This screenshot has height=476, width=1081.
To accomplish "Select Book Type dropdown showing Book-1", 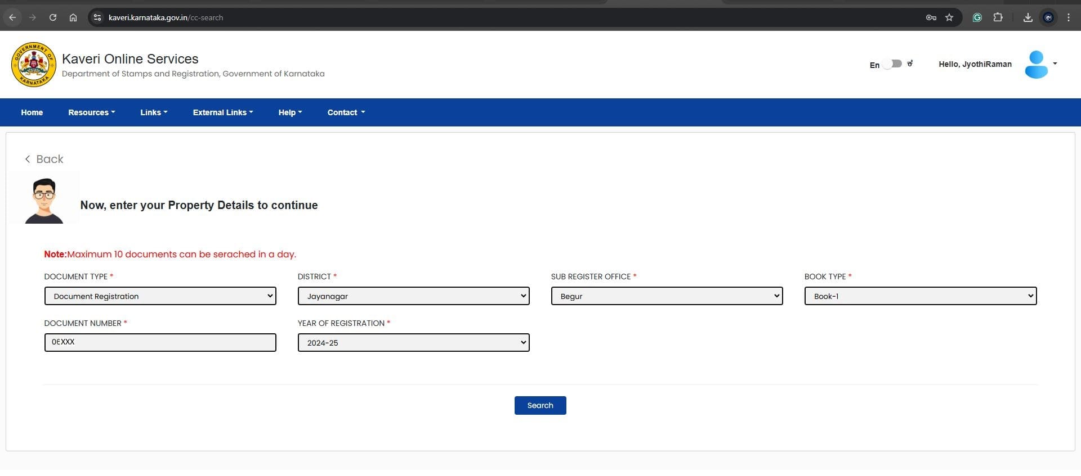I will click(920, 296).
